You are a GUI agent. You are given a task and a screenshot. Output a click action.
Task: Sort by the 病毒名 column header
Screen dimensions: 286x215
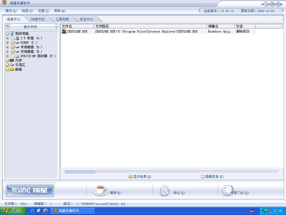coord(221,26)
